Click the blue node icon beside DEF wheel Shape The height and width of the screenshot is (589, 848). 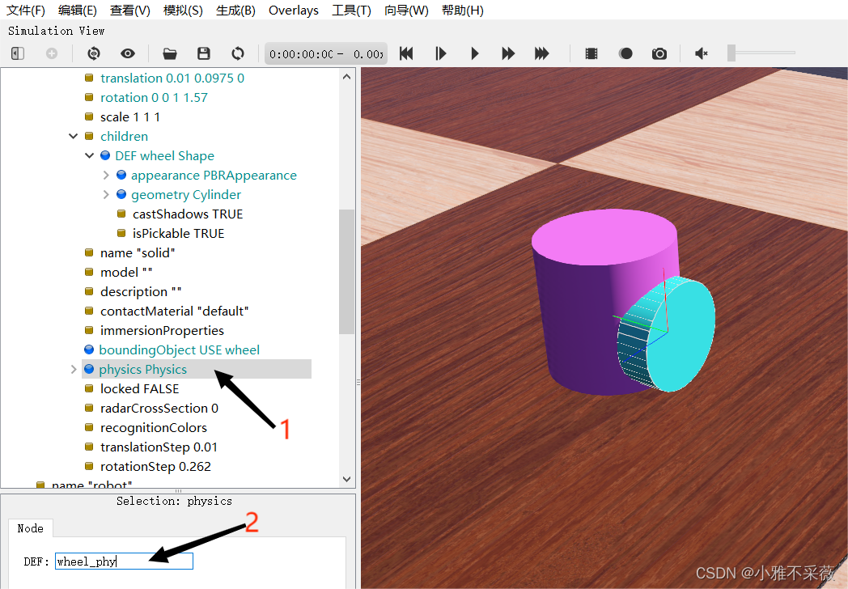pyautogui.click(x=105, y=156)
